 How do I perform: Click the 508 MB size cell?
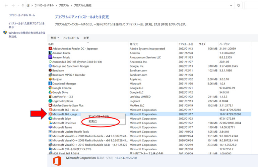click(212, 48)
